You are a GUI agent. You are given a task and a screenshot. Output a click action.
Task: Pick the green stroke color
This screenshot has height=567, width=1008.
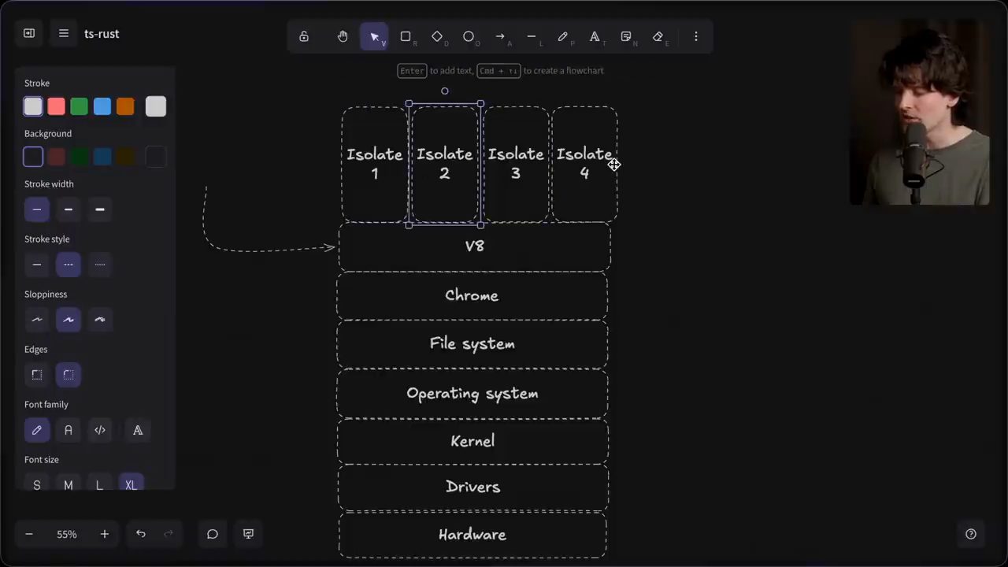click(79, 106)
